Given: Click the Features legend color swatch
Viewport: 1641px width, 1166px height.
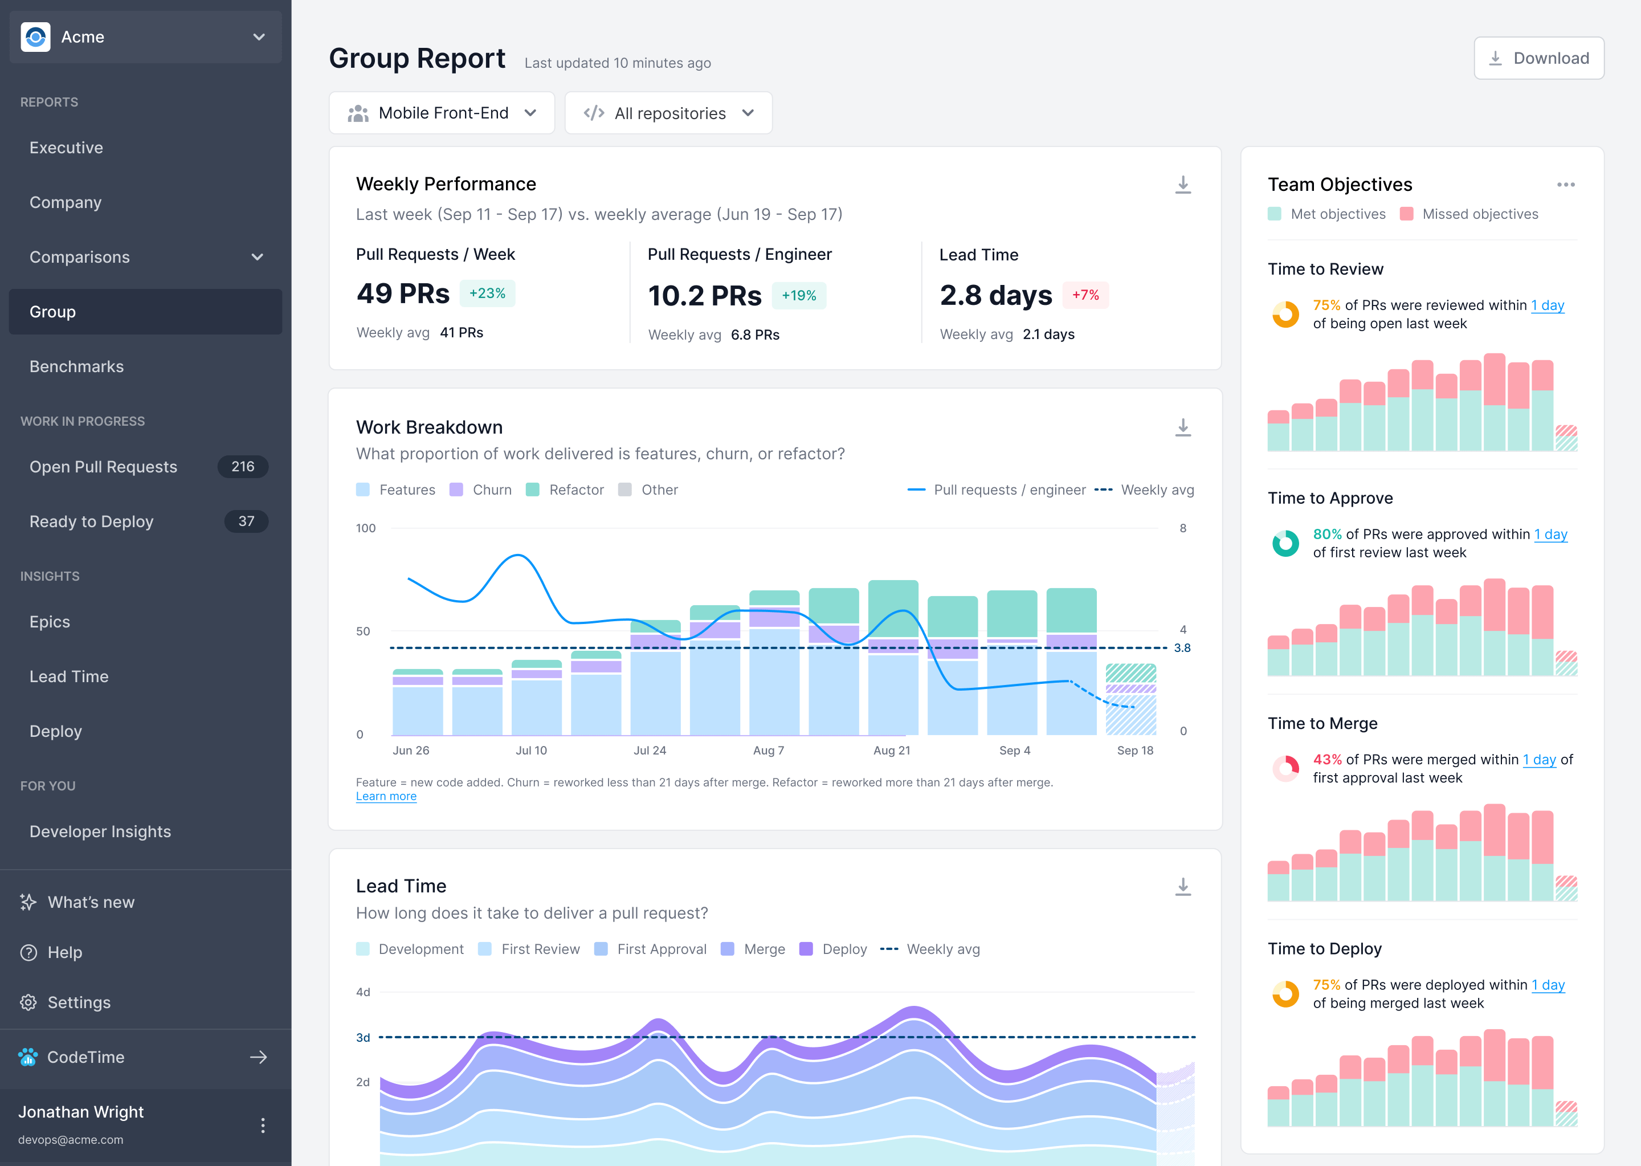Looking at the screenshot, I should [x=363, y=490].
